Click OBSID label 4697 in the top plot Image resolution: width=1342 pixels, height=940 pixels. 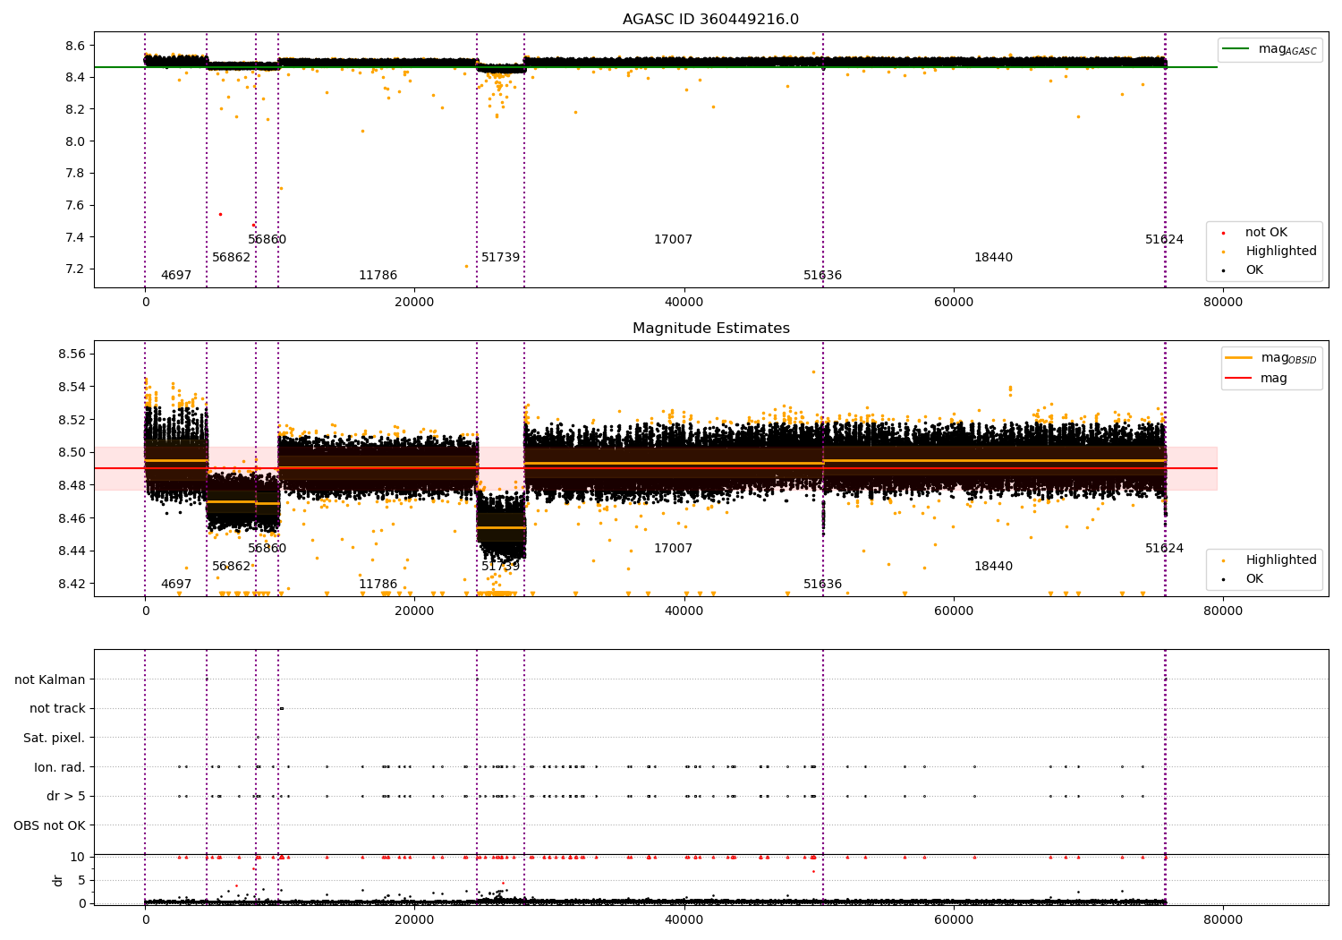(x=176, y=276)
